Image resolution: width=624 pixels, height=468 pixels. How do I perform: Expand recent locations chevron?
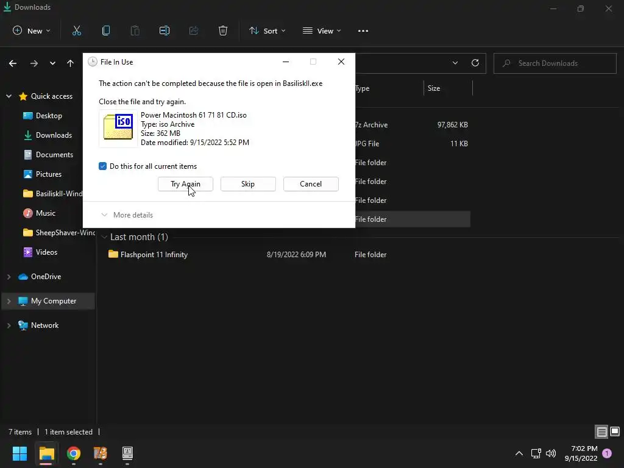click(52, 63)
